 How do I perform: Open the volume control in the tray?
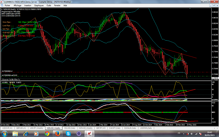[192, 134]
